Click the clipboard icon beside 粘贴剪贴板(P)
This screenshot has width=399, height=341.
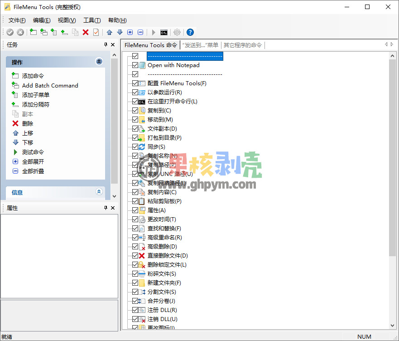click(x=142, y=201)
